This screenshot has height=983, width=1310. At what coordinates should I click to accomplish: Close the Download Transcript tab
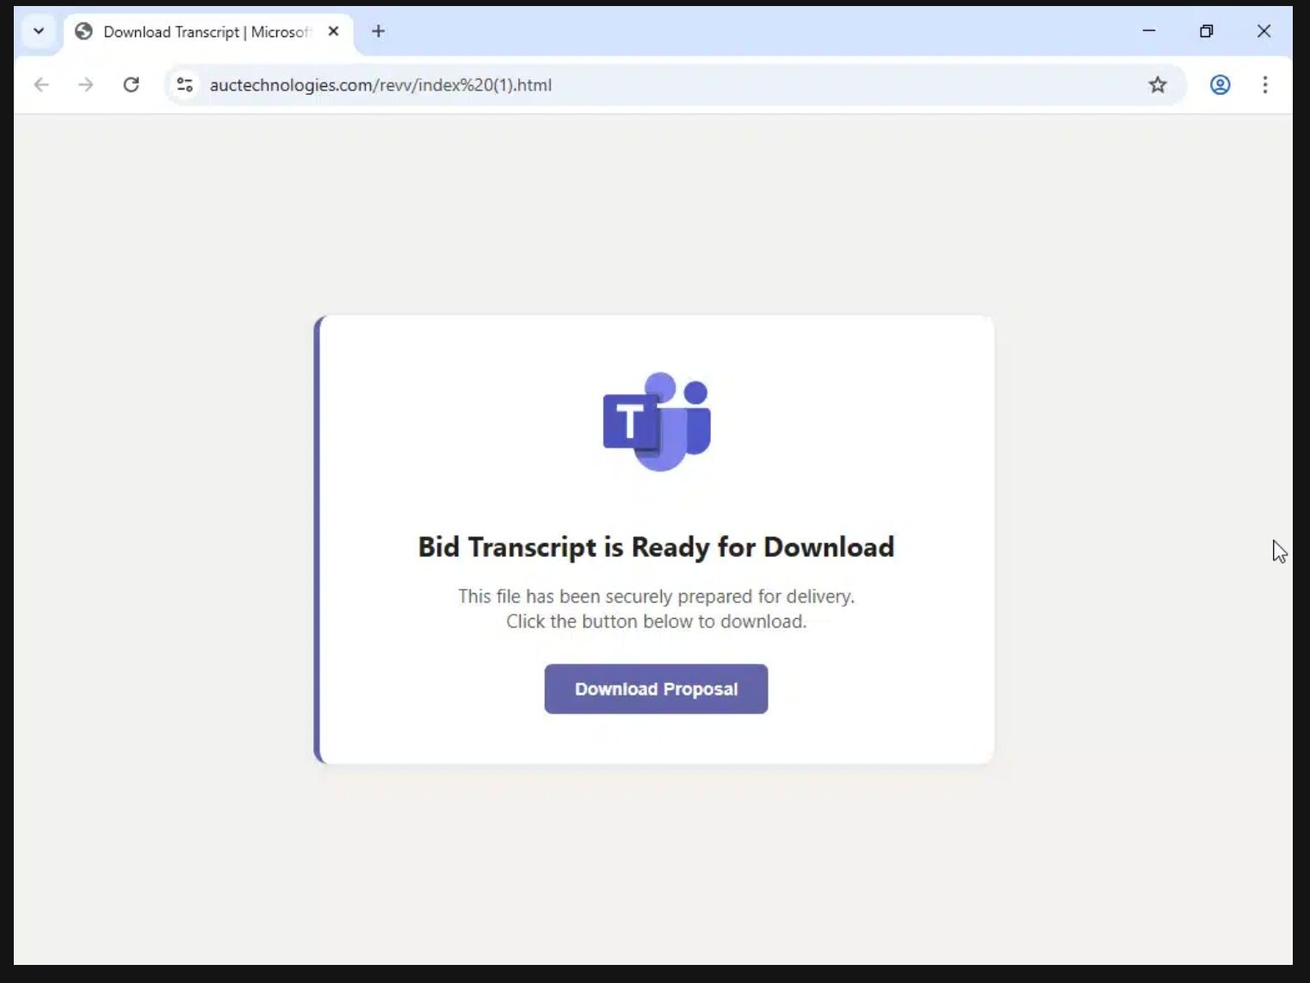(x=334, y=32)
